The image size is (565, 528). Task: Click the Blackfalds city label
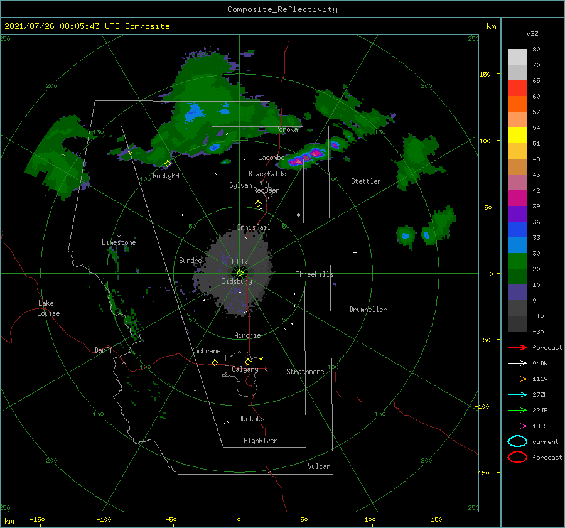[267, 174]
